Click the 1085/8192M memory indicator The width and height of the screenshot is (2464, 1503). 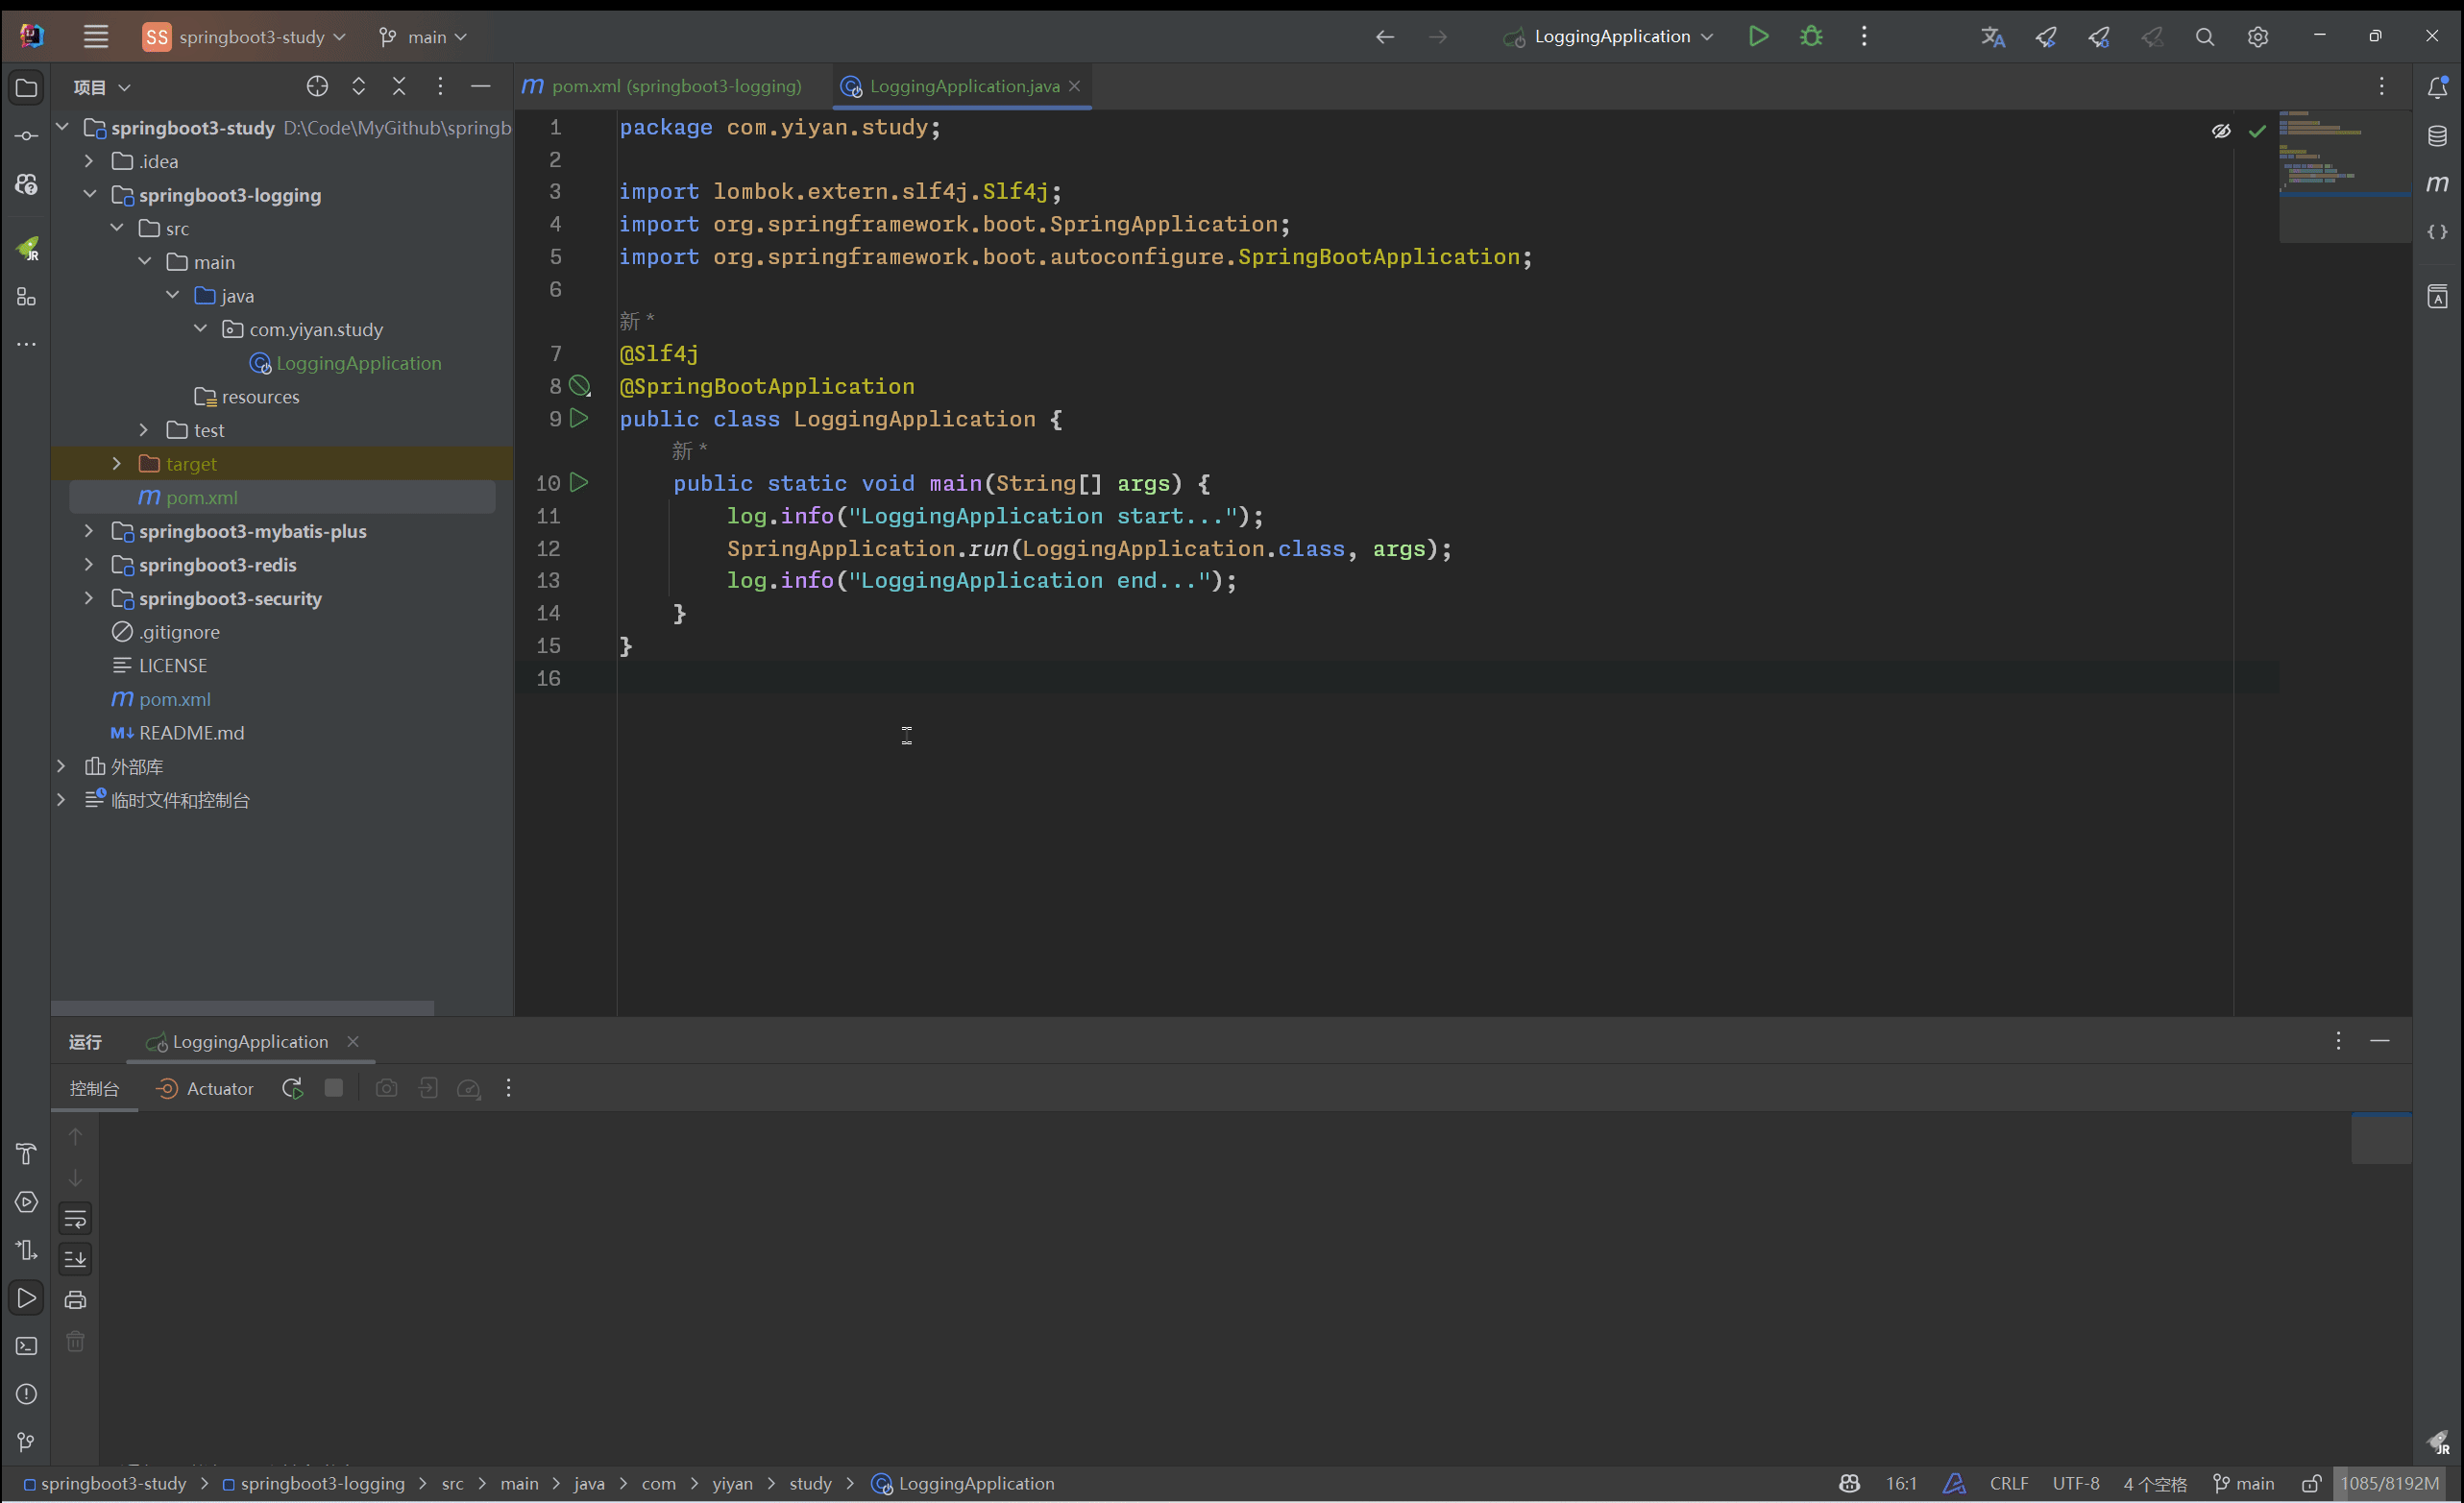2391,1483
